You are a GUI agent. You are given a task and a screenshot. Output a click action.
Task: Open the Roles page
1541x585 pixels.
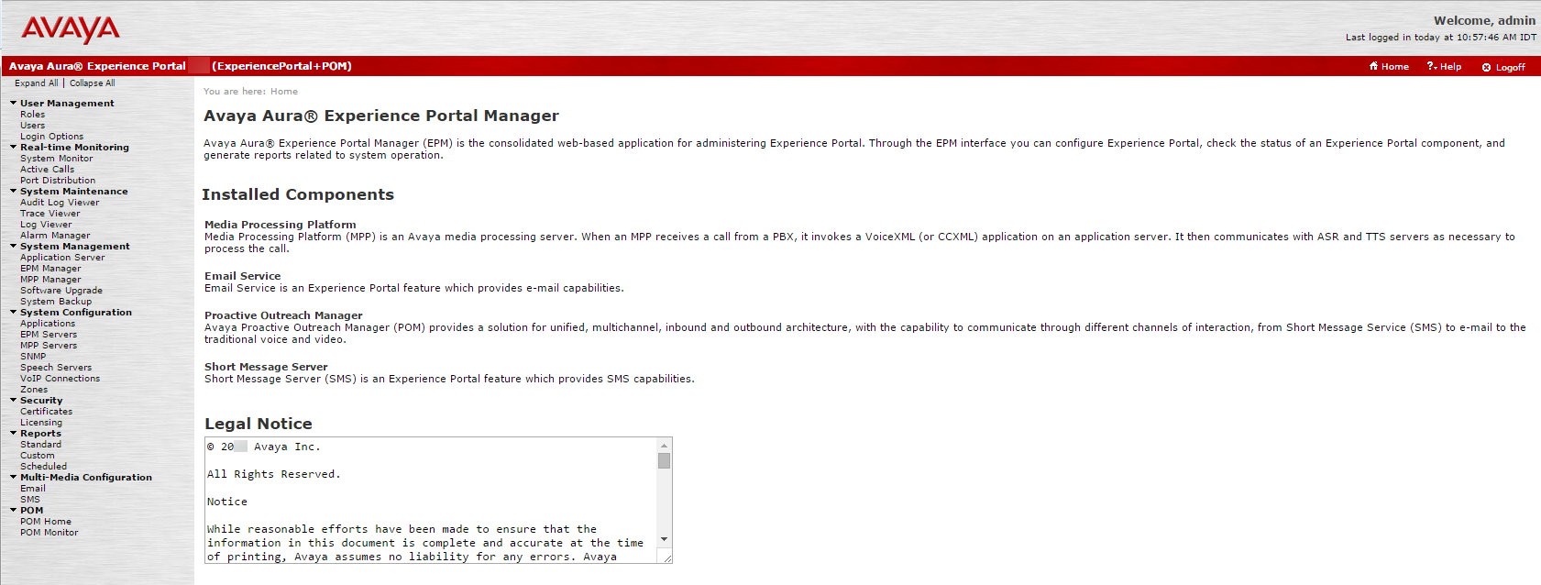tap(33, 115)
